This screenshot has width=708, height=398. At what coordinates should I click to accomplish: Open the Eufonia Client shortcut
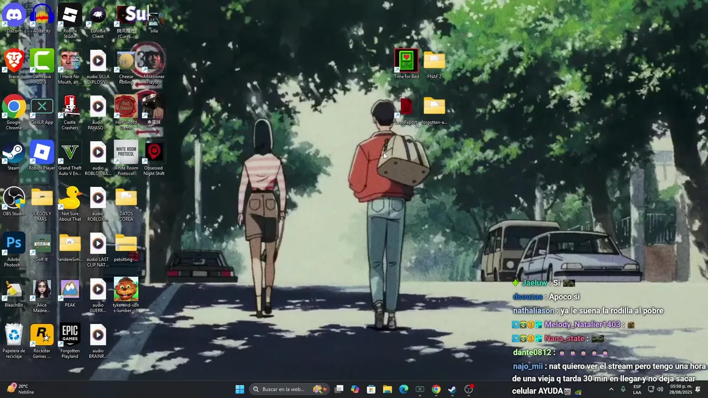[98, 22]
